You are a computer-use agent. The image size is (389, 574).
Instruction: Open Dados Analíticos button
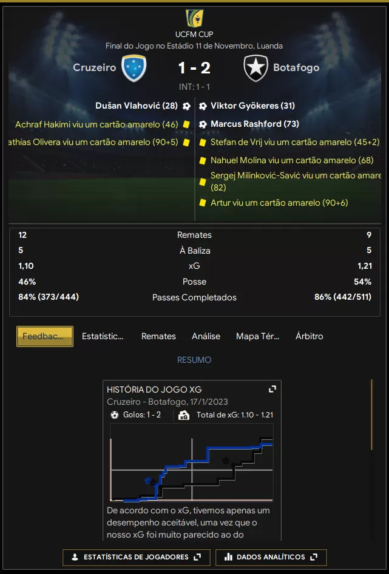coord(271,557)
